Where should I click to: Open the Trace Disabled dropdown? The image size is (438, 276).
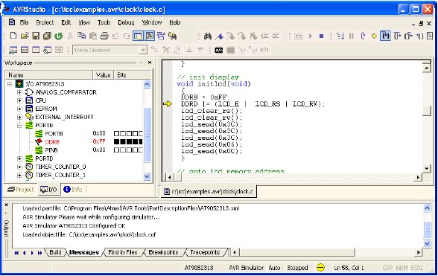pos(143,51)
